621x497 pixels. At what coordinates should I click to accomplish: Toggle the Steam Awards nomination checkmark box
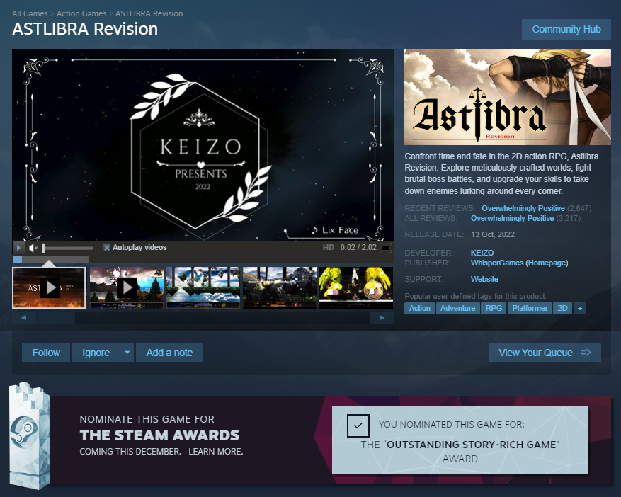(x=358, y=425)
